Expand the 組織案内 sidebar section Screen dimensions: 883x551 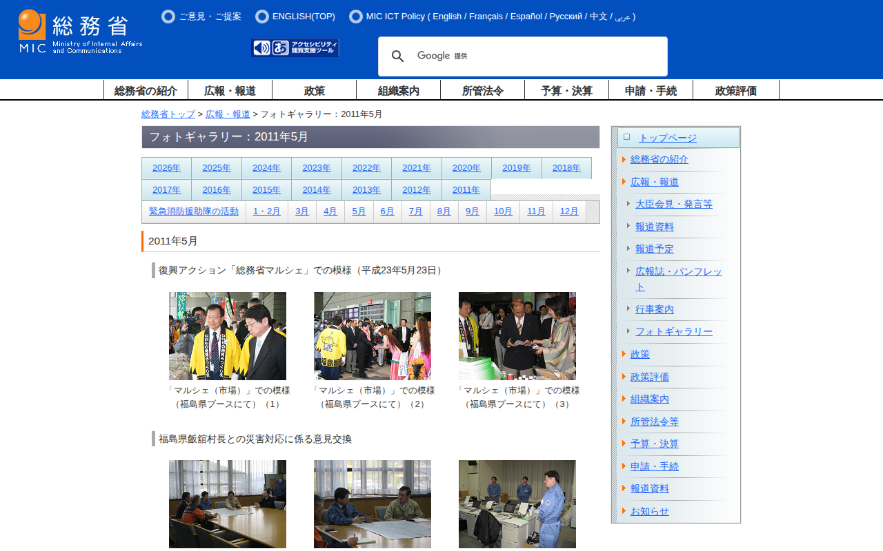point(624,399)
